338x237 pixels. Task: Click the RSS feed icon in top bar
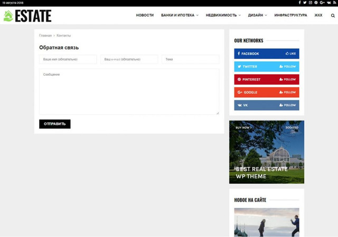click(334, 3)
